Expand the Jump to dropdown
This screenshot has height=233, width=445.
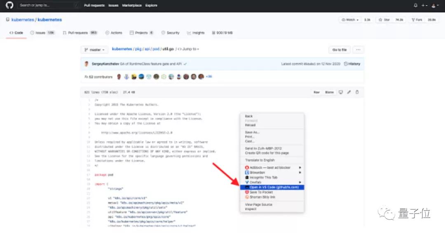(x=188, y=49)
